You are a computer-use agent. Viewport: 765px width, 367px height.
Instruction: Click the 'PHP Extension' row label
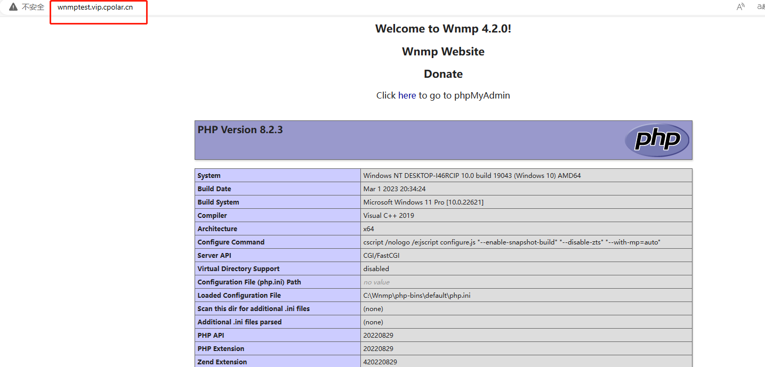coord(221,349)
